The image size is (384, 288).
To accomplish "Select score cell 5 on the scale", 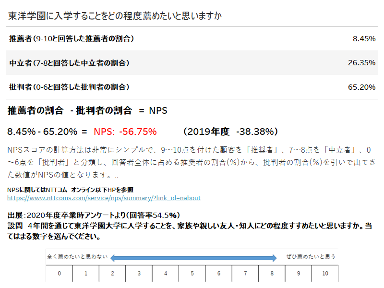I will 192,273.
